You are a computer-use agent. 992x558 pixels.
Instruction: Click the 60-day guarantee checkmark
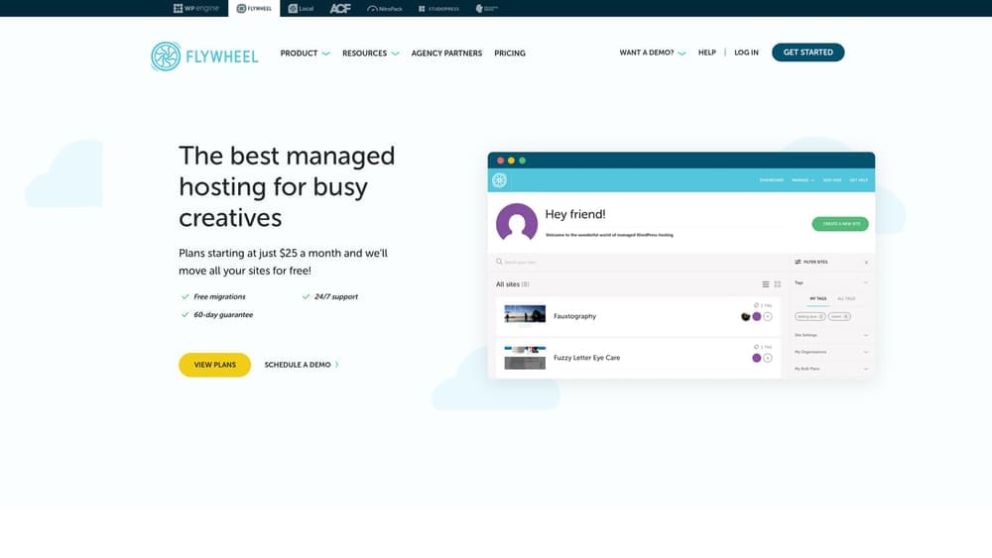pyautogui.click(x=185, y=315)
